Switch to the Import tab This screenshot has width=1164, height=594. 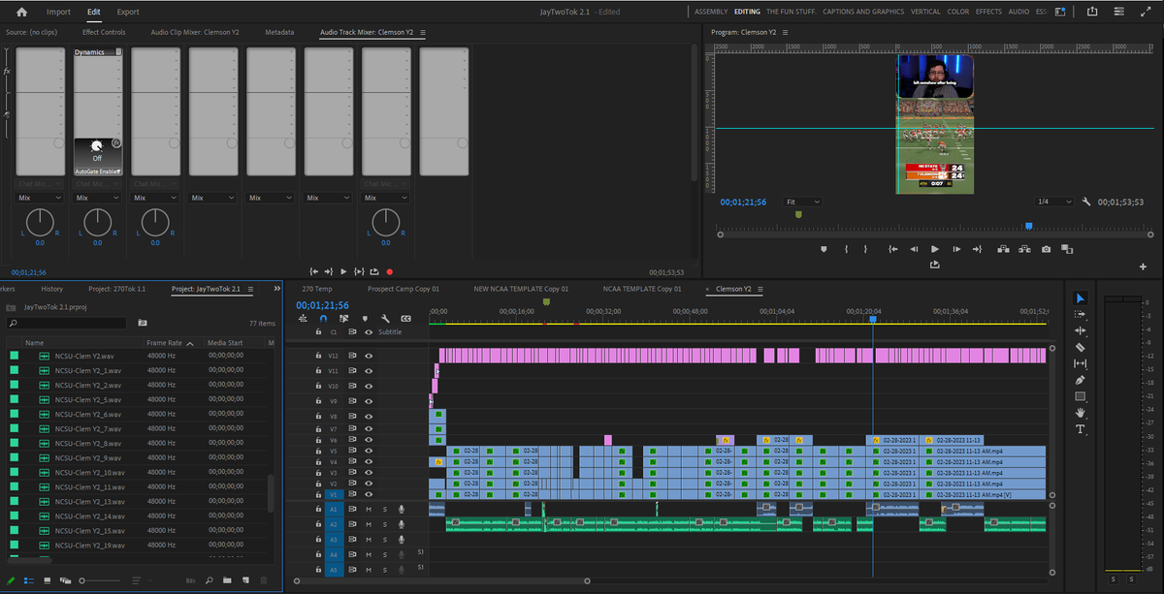58,12
